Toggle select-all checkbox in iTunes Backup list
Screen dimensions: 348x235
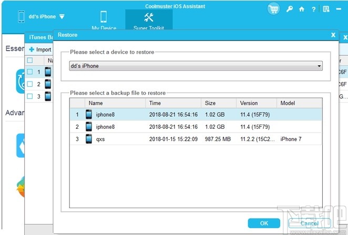coord(30,60)
